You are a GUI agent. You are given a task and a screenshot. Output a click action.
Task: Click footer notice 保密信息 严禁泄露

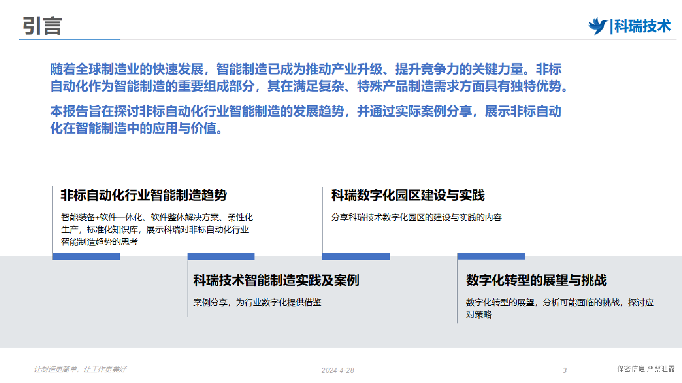click(646, 369)
